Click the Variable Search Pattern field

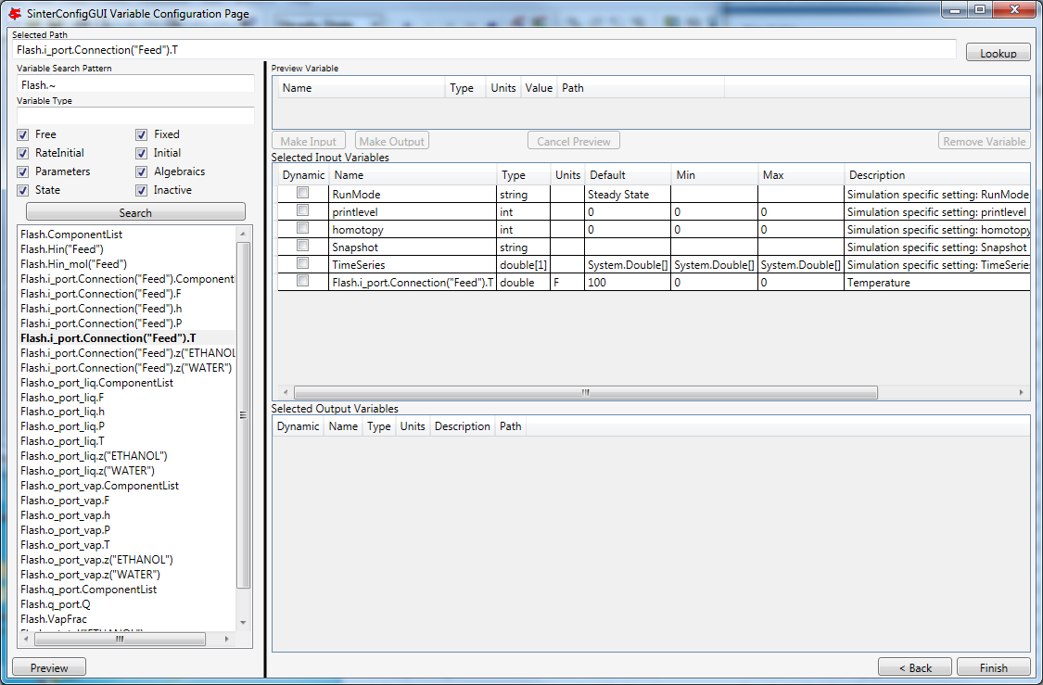pos(135,84)
